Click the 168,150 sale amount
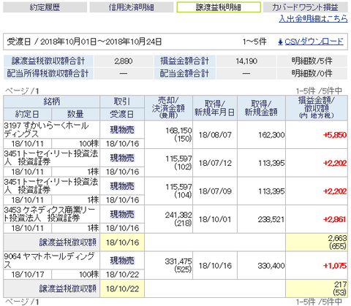351x306 pixels. click(178, 131)
